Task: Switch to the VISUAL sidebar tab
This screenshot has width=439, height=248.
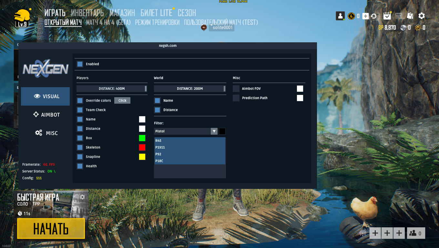Action: [x=45, y=96]
